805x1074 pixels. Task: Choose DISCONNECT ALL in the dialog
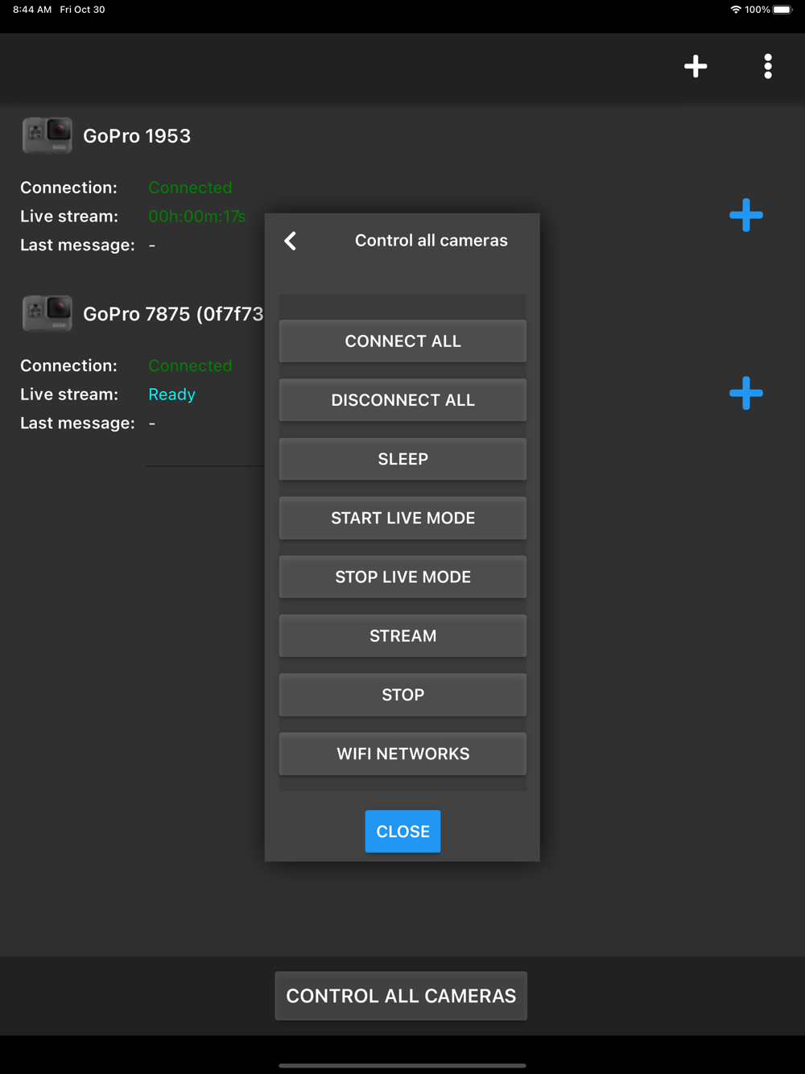(x=402, y=400)
